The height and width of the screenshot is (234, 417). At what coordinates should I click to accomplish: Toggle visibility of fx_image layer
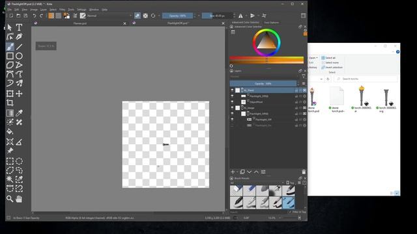tap(232, 108)
